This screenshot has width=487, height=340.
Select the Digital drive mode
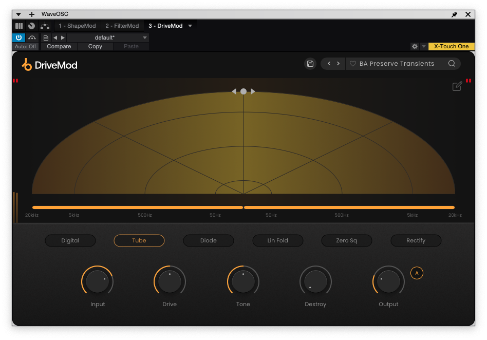click(x=70, y=240)
